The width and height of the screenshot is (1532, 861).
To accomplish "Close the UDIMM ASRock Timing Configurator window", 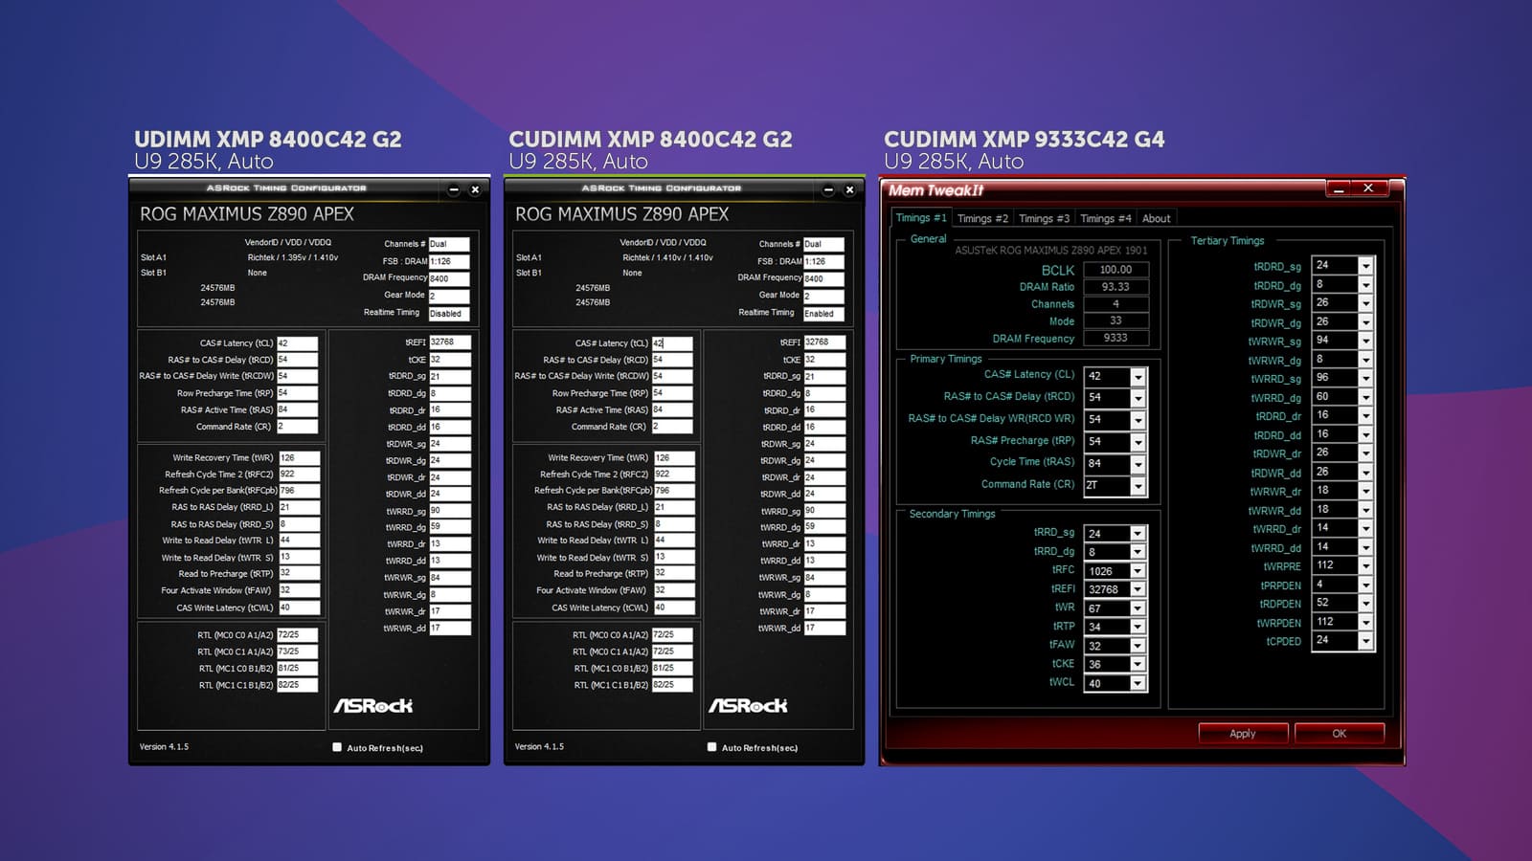I will (x=475, y=189).
